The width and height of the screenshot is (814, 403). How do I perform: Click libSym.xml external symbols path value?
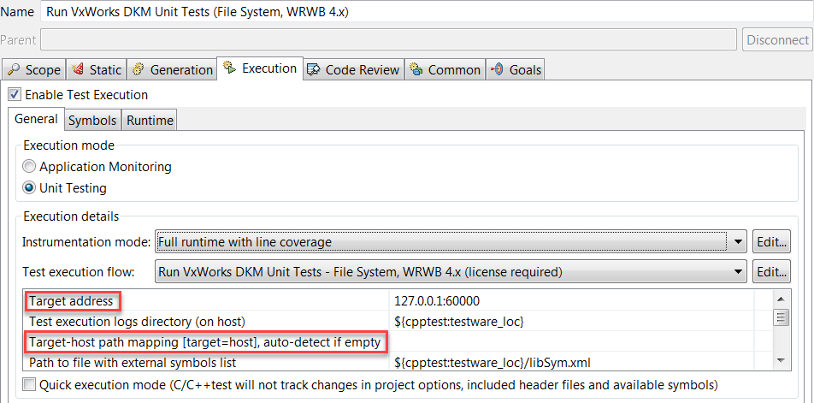coord(493,363)
